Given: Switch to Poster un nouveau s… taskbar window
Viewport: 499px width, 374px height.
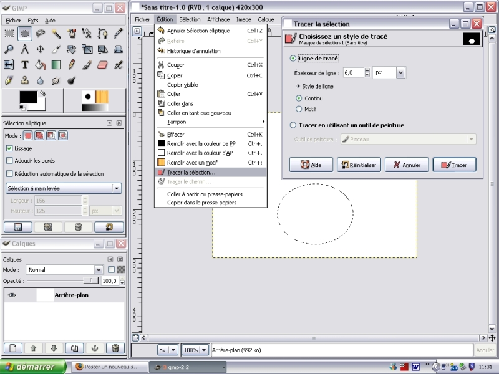Looking at the screenshot, I should click(110, 367).
